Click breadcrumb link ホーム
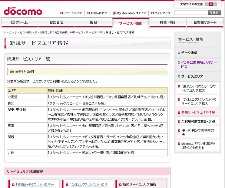Viewport: 225px width, 188px height. coord(8,32)
